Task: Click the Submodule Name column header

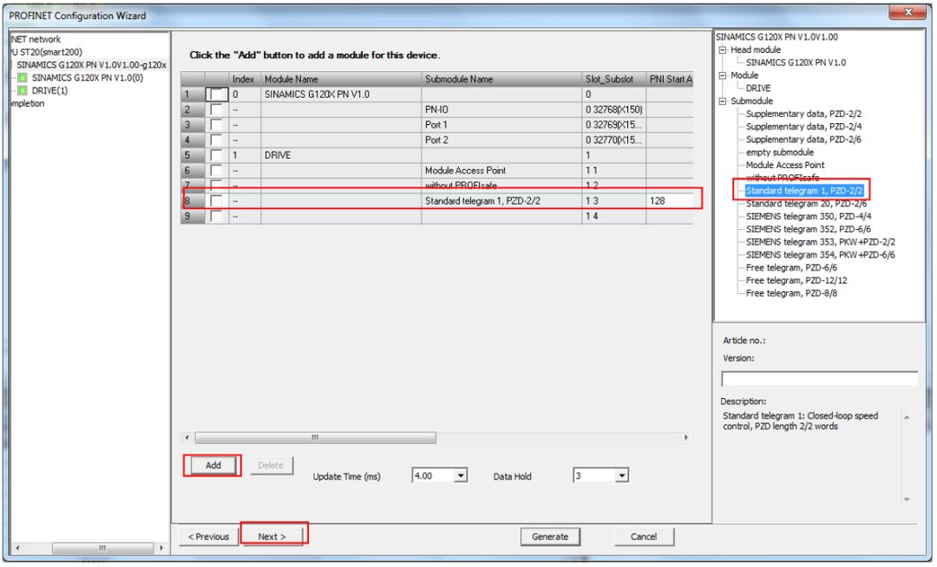Action: coord(501,80)
